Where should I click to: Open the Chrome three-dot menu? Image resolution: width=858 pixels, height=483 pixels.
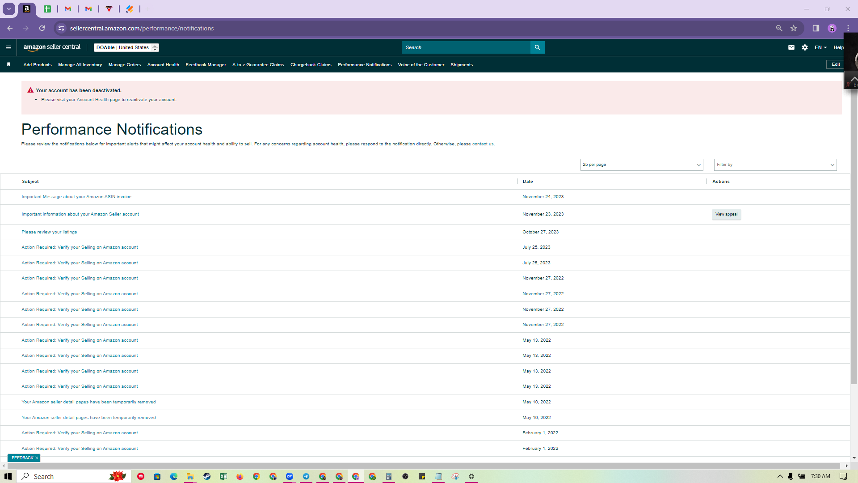point(848,28)
